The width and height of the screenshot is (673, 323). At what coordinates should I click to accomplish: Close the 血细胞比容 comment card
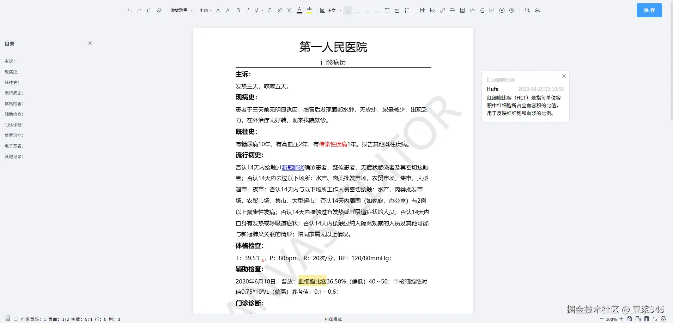pyautogui.click(x=564, y=76)
